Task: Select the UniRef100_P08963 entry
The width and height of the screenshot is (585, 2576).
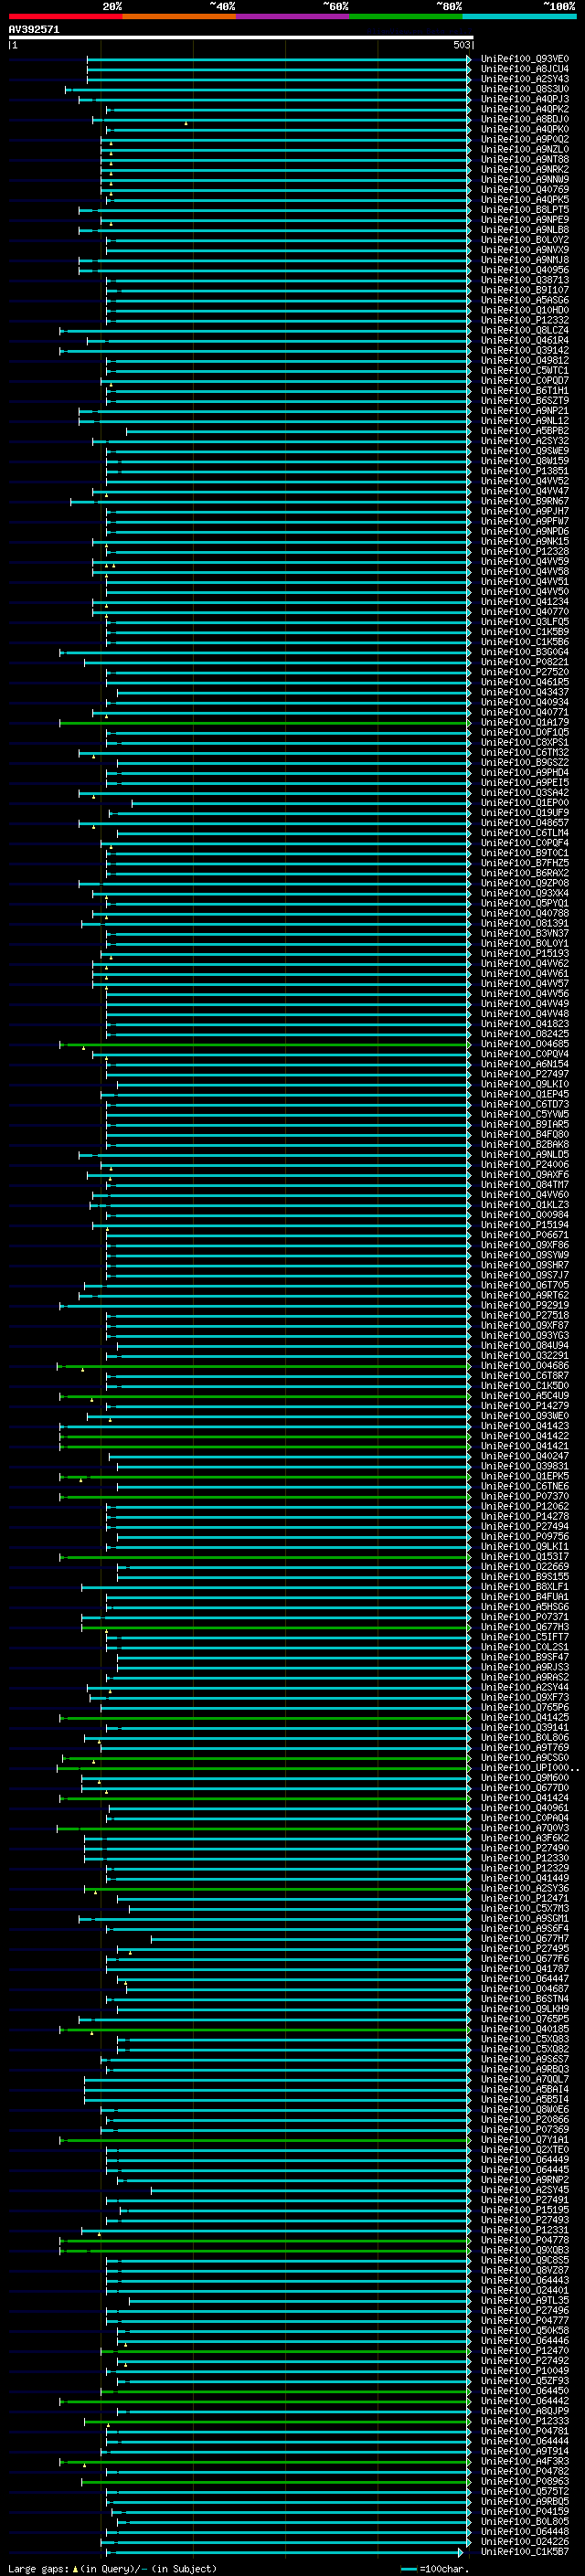Action: coord(525,2481)
